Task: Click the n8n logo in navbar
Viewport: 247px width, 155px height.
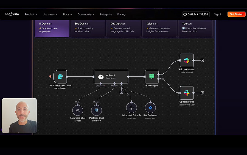Action: 12,14
